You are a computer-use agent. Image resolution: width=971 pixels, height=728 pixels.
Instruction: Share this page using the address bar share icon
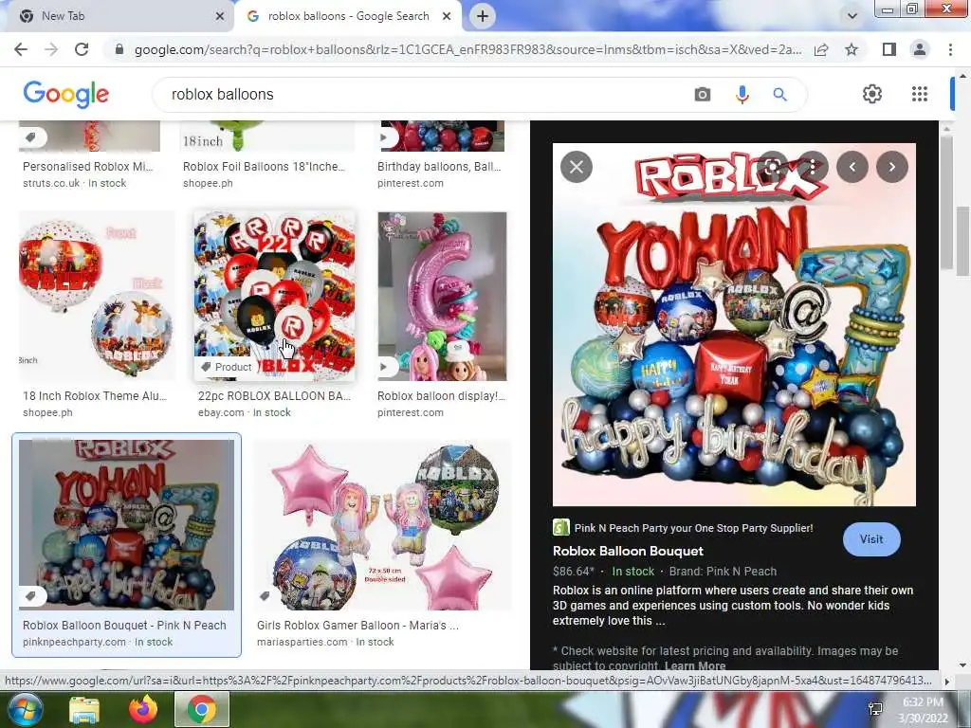pos(821,49)
